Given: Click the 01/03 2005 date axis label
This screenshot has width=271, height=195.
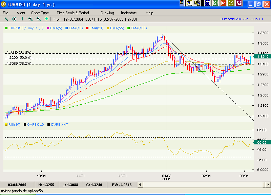Looking at the screenshot, I should click(x=166, y=177).
